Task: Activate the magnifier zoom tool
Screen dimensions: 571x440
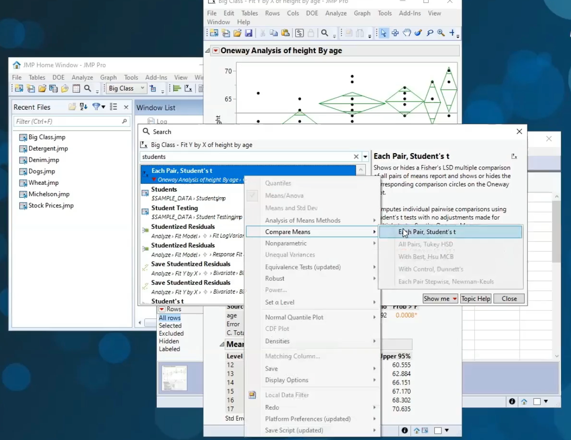Action: tap(440, 34)
